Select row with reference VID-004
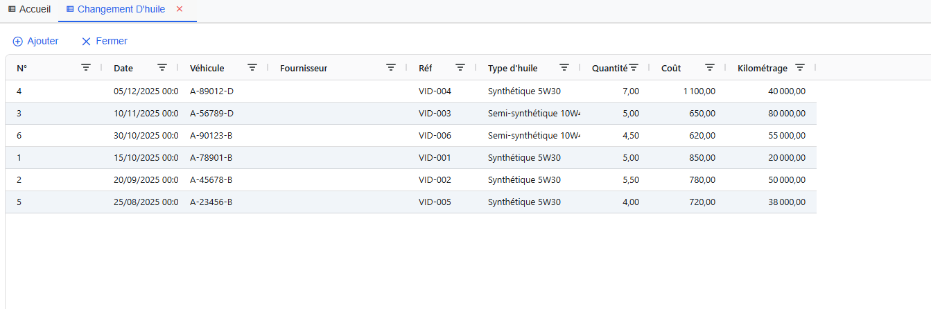The image size is (931, 309). 435,91
